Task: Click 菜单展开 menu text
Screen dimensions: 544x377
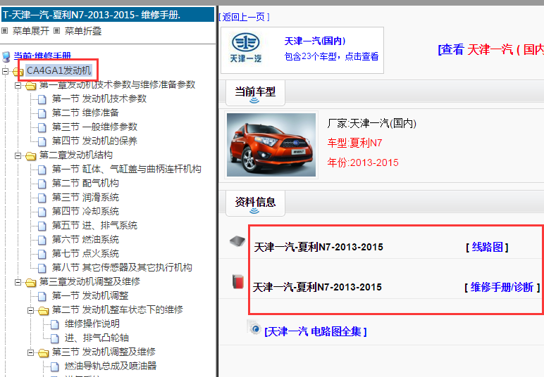Action: point(31,31)
